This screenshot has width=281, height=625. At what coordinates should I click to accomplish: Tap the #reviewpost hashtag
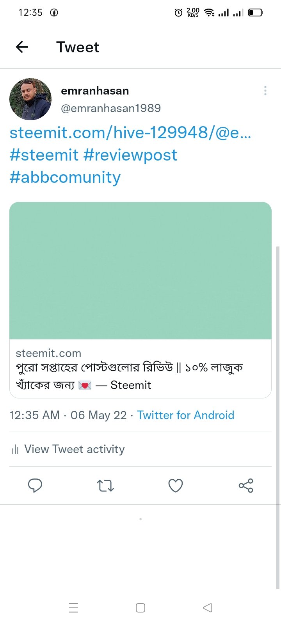(x=130, y=155)
